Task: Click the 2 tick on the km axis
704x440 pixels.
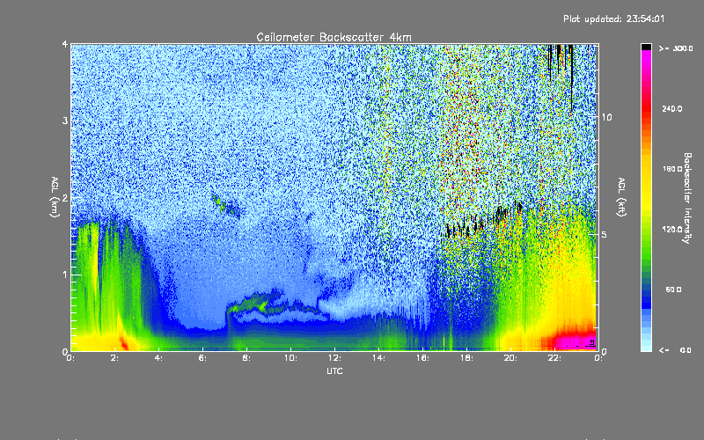Action: coord(65,198)
